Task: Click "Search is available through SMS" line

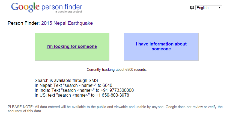Action: [x=67, y=80]
